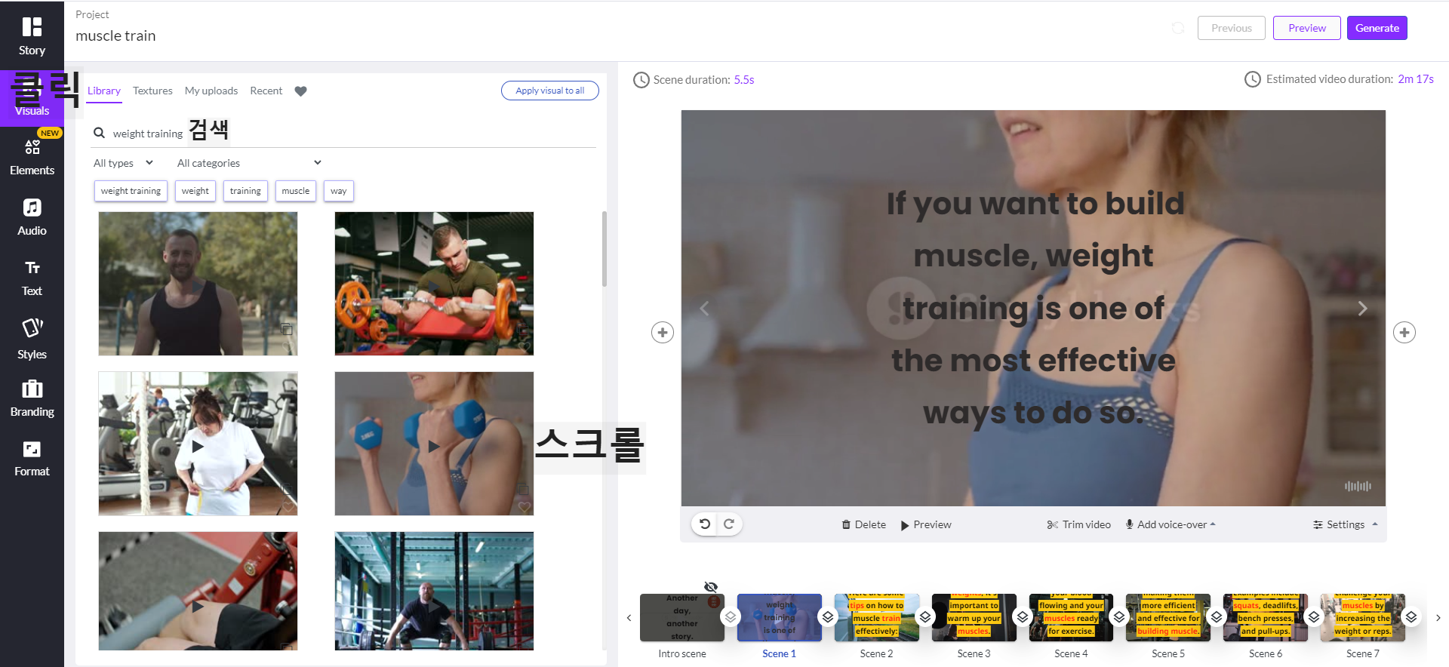
Task: Play scene Preview below the canvas
Action: coord(926,524)
